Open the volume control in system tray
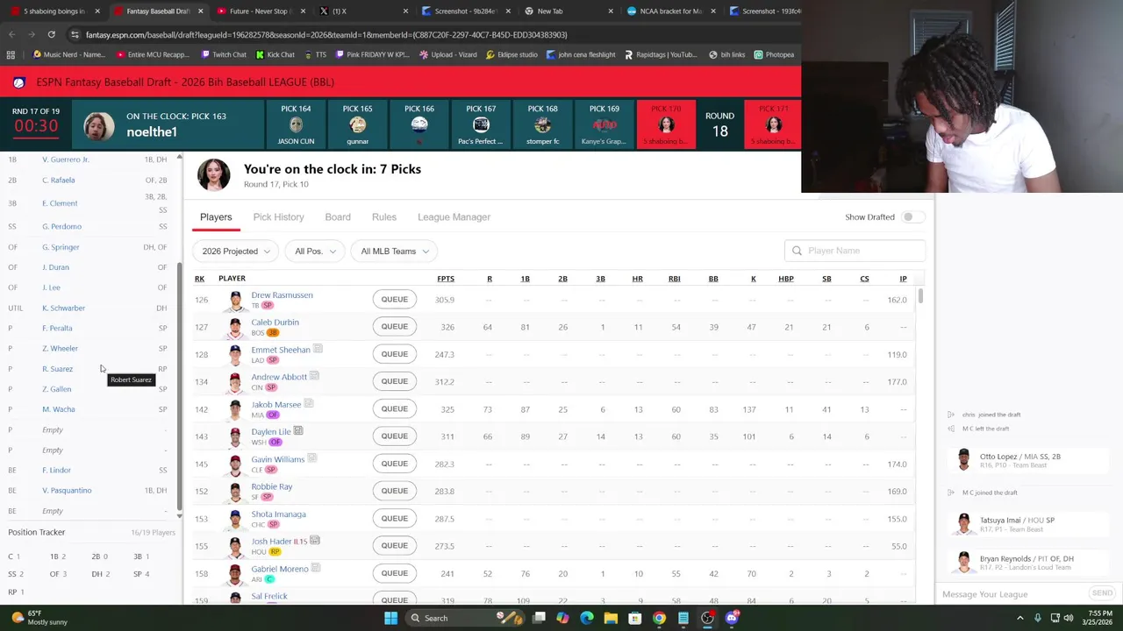 (x=1070, y=618)
